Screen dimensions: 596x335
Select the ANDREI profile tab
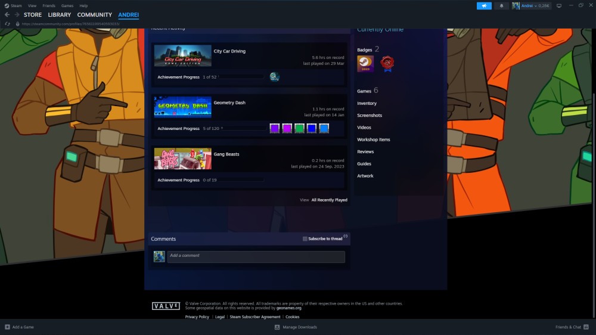129,15
